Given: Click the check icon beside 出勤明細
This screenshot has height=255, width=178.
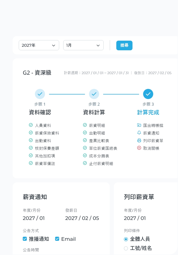Looking at the screenshot, I should tap(85, 133).
